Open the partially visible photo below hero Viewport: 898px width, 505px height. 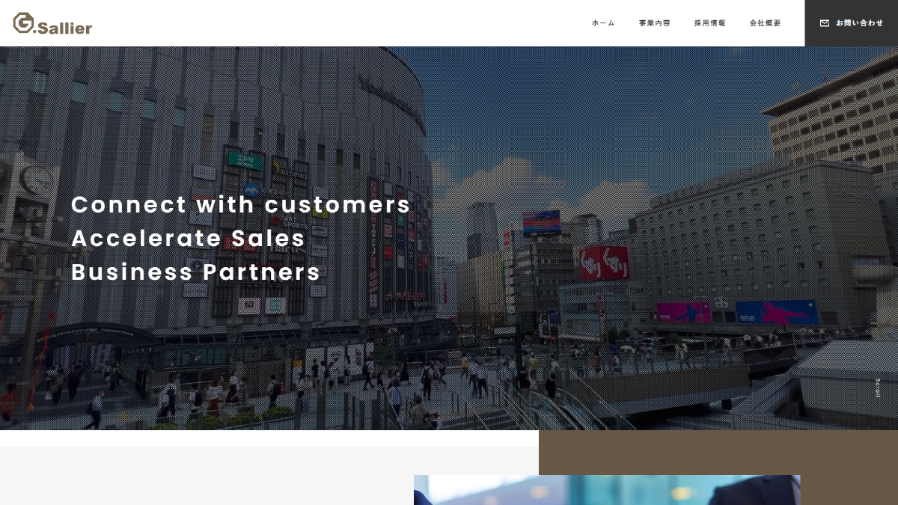[x=607, y=490]
